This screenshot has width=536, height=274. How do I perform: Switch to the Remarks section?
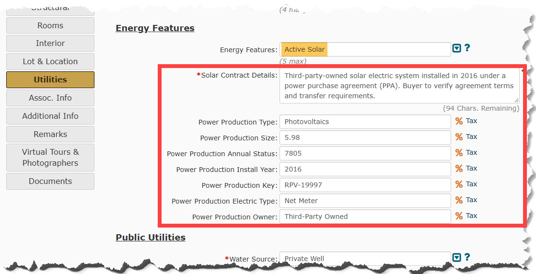coord(50,134)
